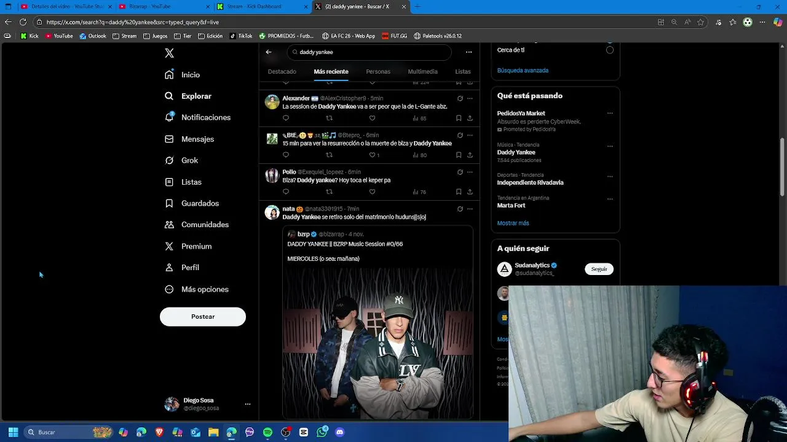Open Grok in the sidebar
This screenshot has height=442, width=787.
(181, 161)
